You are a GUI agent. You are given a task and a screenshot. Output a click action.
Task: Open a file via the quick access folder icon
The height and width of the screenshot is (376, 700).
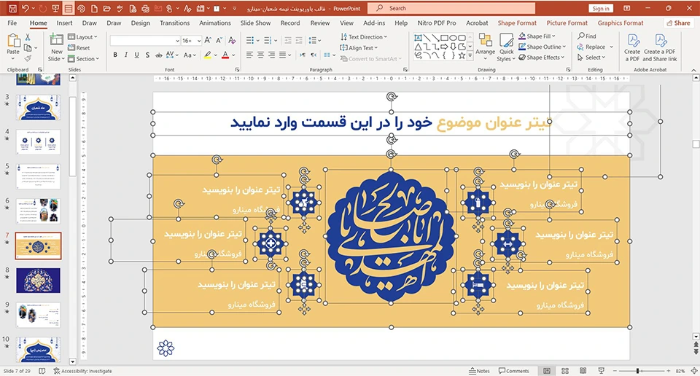106,9
